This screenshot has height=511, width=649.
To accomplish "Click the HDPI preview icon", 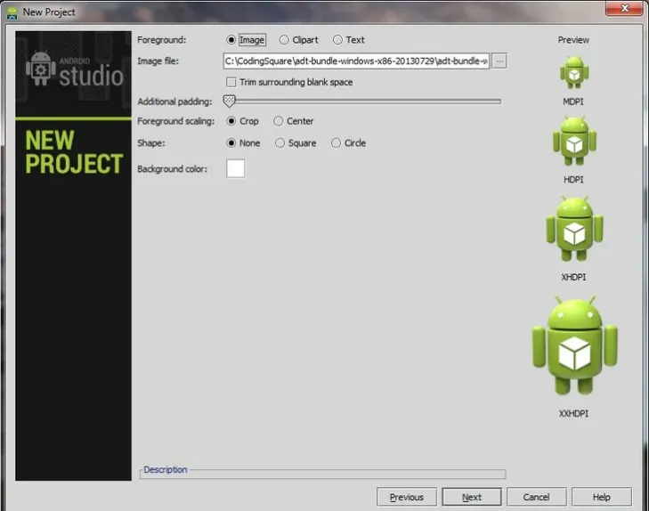I will point(574,142).
